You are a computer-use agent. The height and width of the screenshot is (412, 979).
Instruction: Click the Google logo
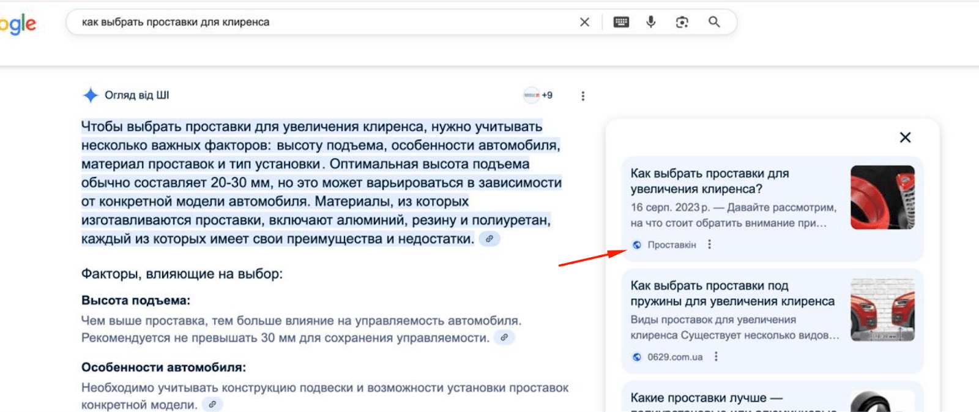coord(18,24)
